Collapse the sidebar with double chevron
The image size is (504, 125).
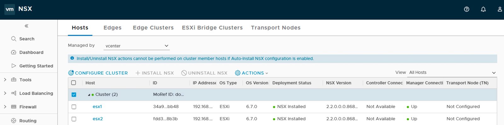point(26,26)
